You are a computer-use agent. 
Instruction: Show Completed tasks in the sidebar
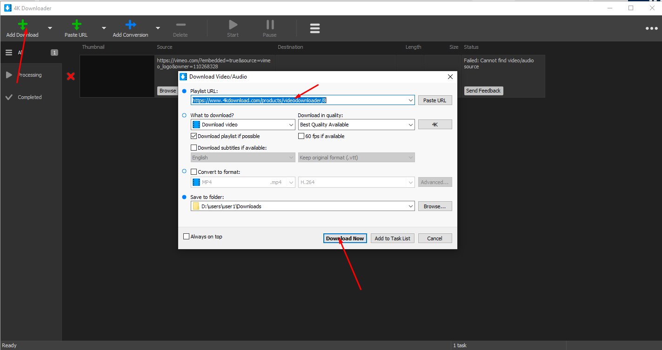[31, 97]
